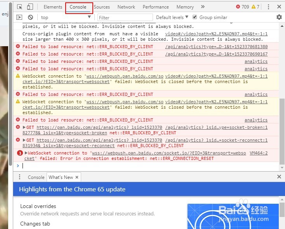Close the bottom drawer panel

[x=279, y=177]
